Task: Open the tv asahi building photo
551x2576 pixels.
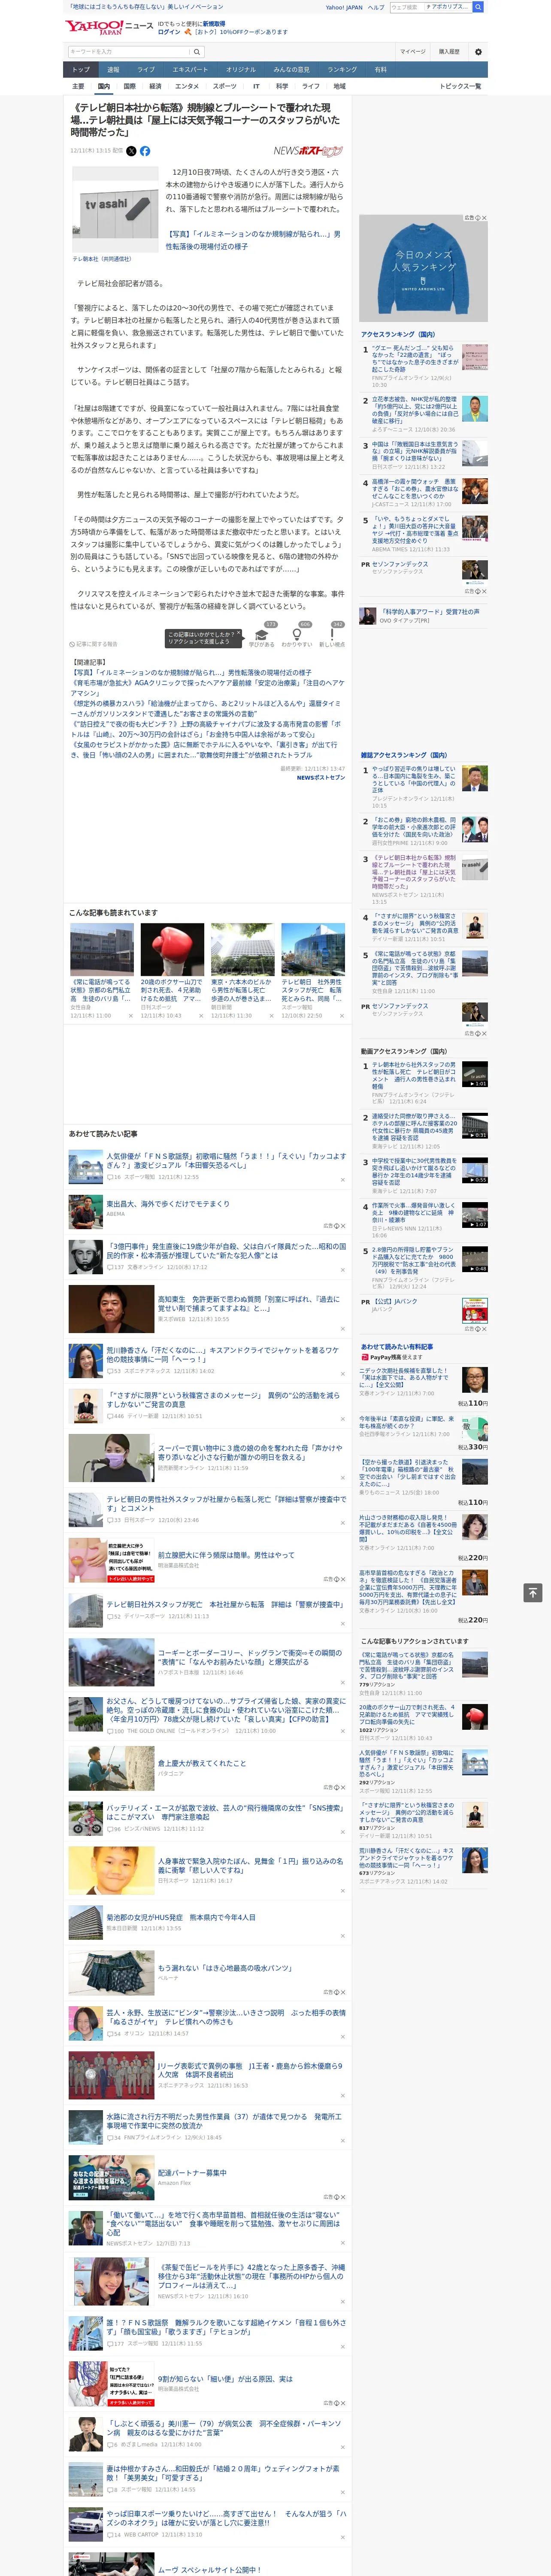Action: (116, 210)
